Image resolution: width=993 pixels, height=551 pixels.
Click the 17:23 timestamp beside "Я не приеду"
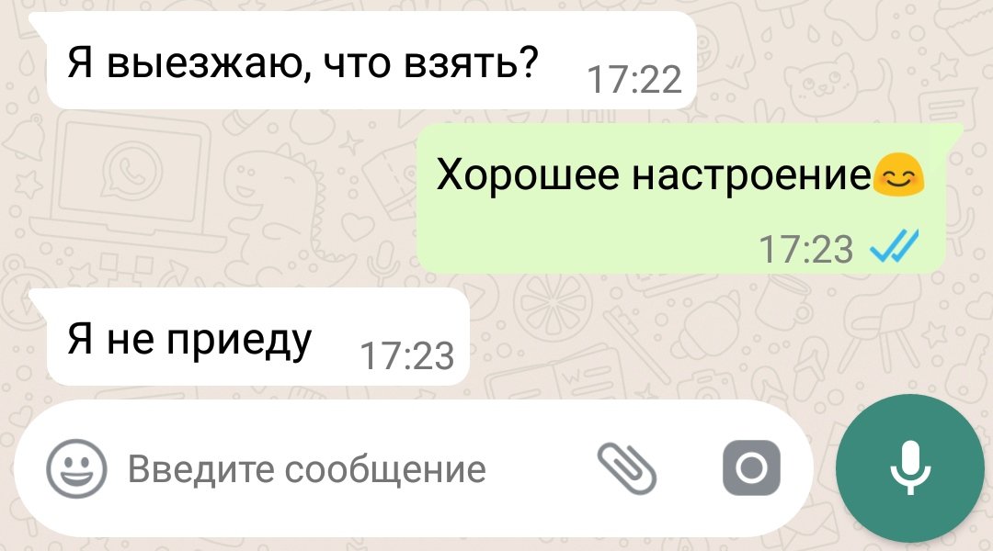click(406, 356)
